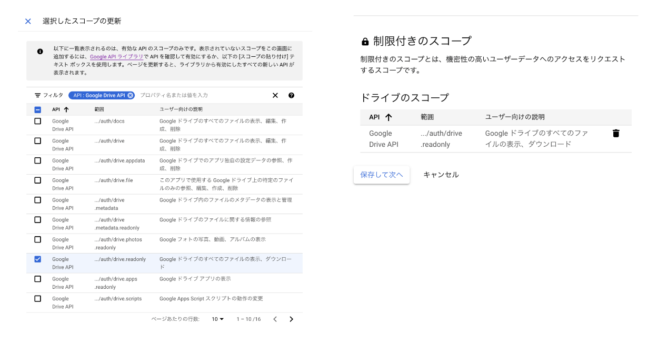
Task: Open the Google API ライブラリ link
Action: point(116,56)
